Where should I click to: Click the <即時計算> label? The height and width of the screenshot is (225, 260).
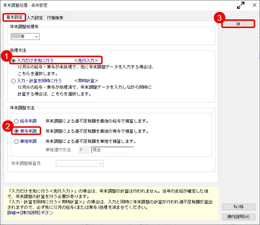click(86, 81)
